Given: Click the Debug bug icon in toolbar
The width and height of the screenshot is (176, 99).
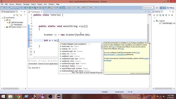Looking at the screenshot, I should tap(25, 8).
